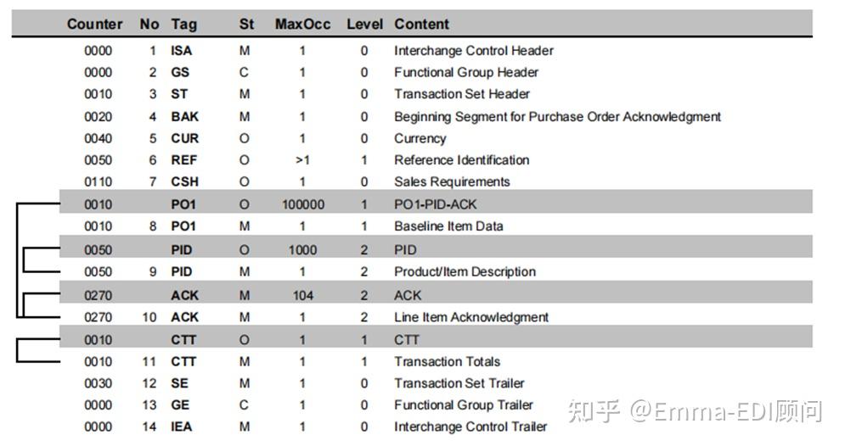Viewport: 845px width, 446px height.
Task: Click the REF Reference Identification row
Action: (x=461, y=160)
